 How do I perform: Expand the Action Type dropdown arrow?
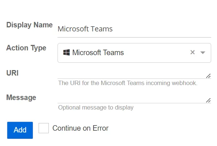point(203,53)
